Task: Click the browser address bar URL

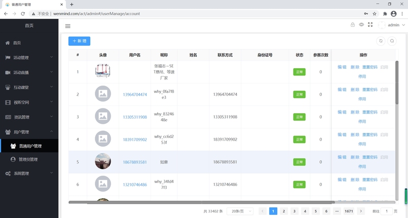Action: click(x=96, y=14)
